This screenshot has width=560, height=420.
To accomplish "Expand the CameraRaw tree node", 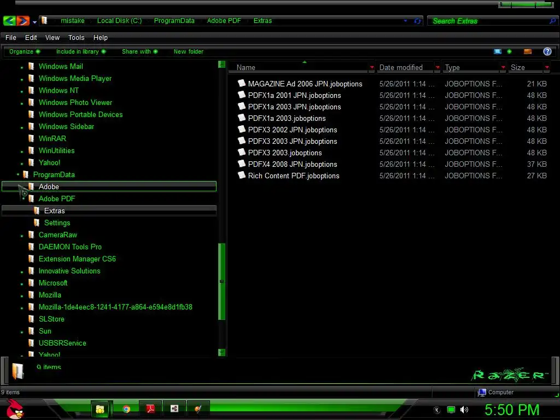I will (x=22, y=236).
